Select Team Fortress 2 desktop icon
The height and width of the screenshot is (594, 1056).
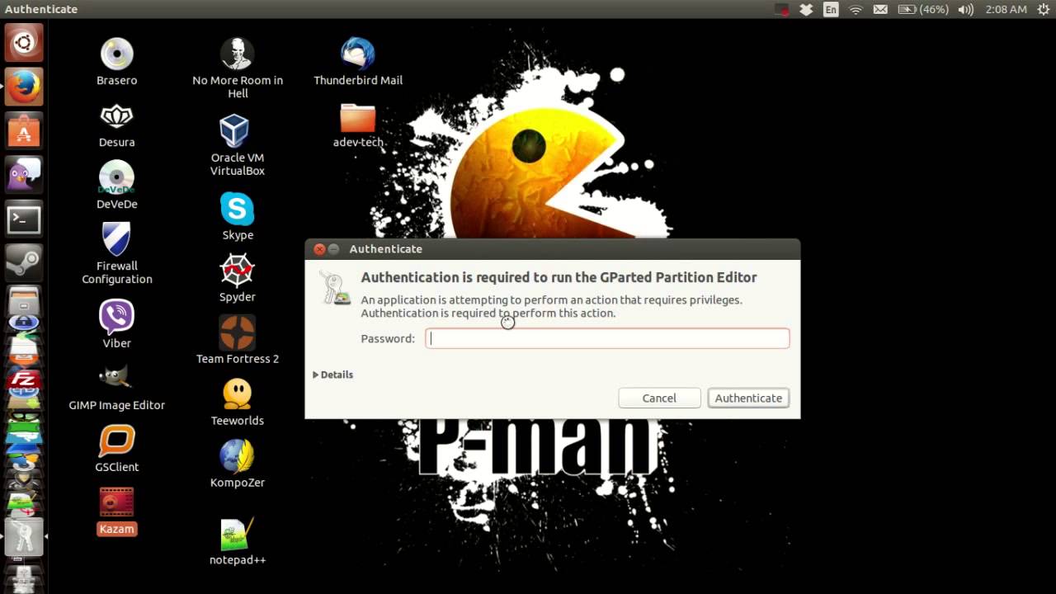tap(238, 339)
